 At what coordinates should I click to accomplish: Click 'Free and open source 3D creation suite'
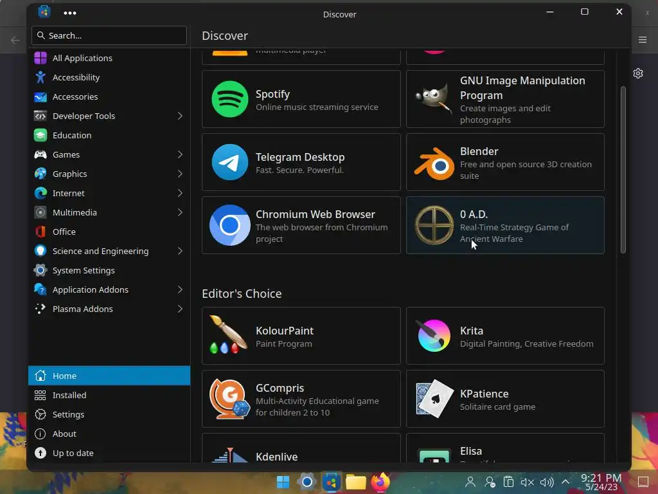526,170
